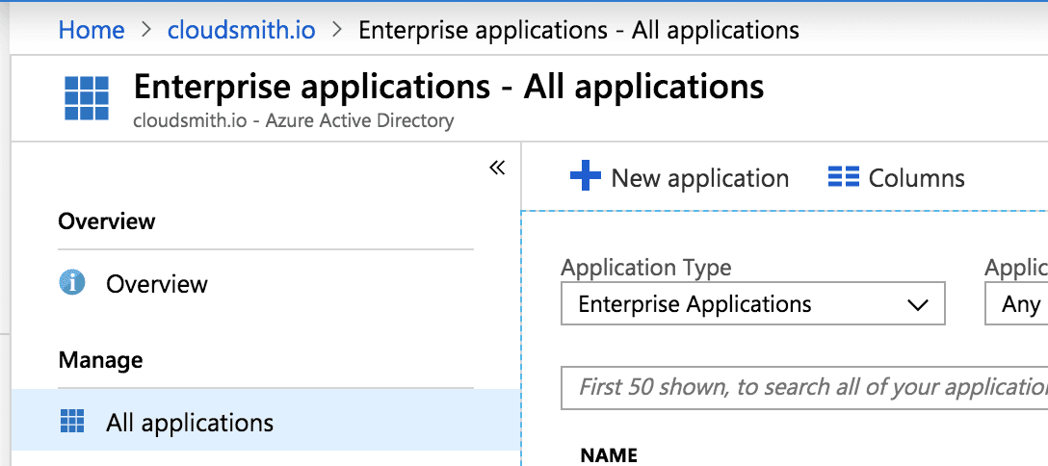Click the current breadcrumb Enterprise applications - All applications
1048x466 pixels.
click(x=578, y=30)
